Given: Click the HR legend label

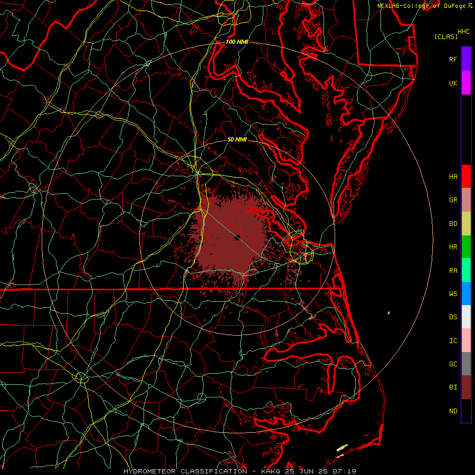Looking at the screenshot, I should [x=453, y=247].
